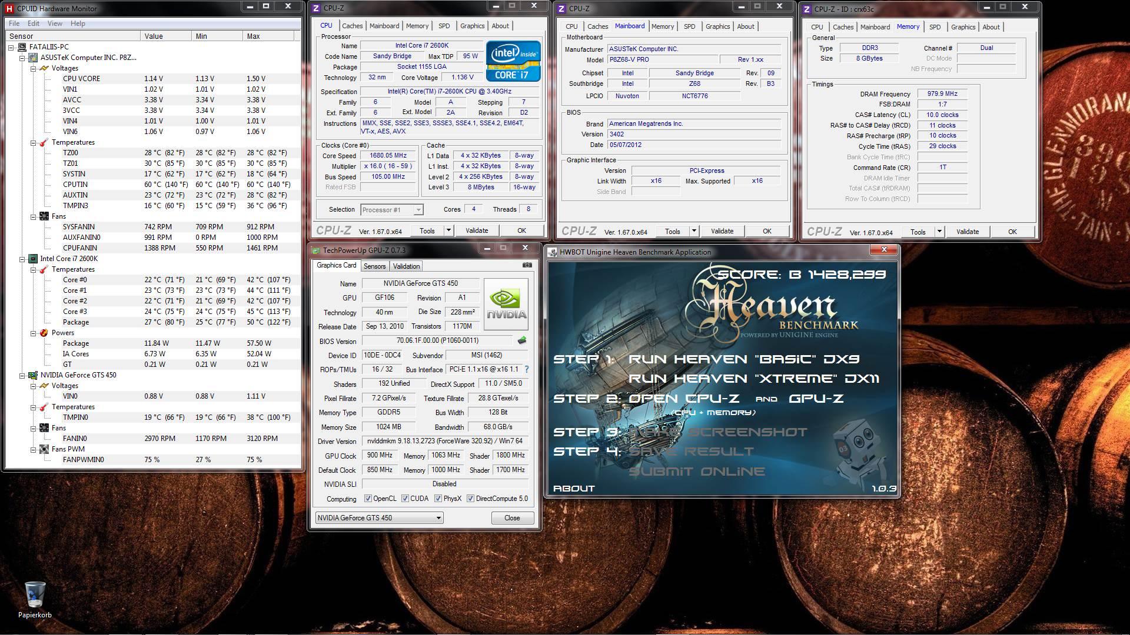1130x635 pixels.
Task: Toggle the DirectCompute 5.0 checkbox
Action: pos(470,499)
